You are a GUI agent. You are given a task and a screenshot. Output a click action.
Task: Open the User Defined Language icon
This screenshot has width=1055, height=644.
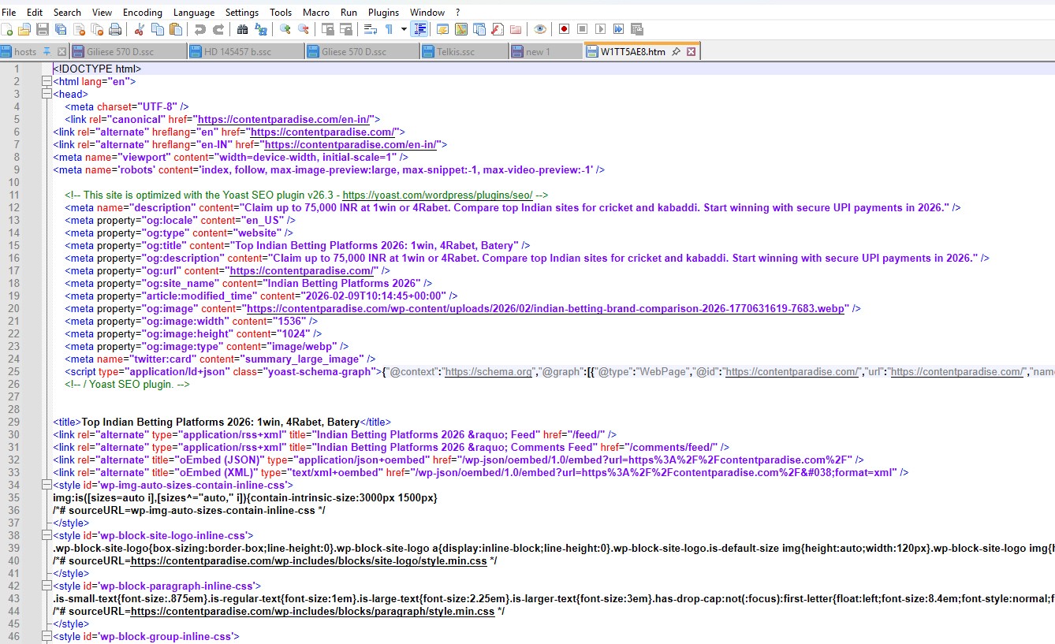pos(442,29)
